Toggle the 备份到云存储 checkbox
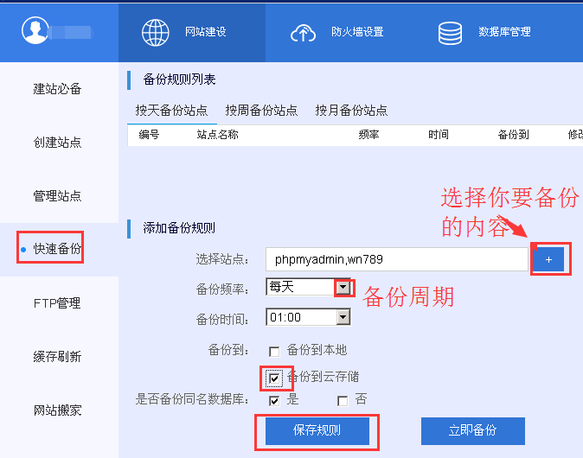583x458 pixels. tap(274, 378)
